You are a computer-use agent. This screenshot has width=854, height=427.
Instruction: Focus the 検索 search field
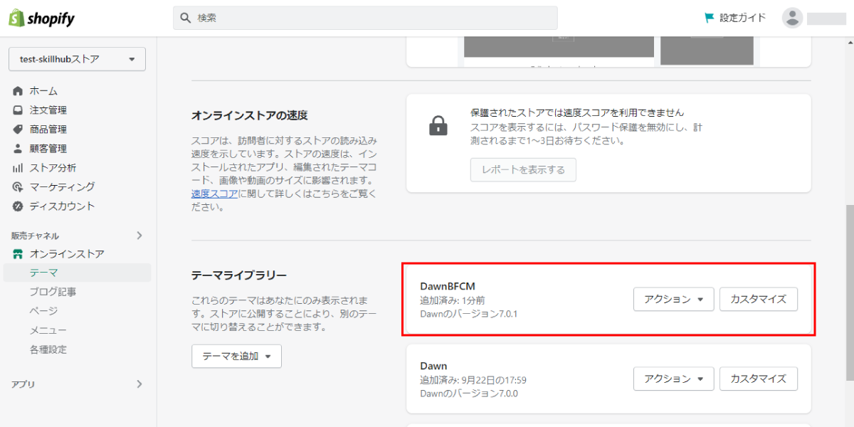(x=365, y=18)
